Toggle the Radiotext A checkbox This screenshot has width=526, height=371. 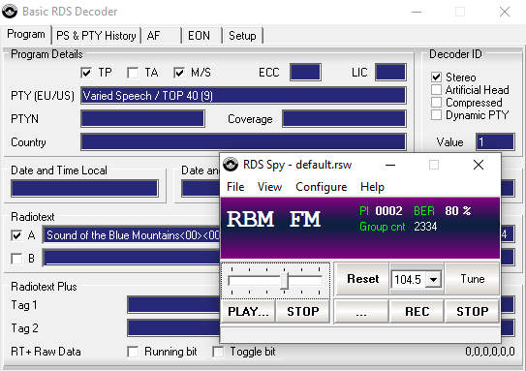(x=16, y=235)
